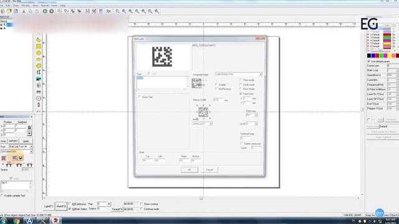Click the Mark(F2) button
This screenshot has height=224, width=399.
pos(61,207)
